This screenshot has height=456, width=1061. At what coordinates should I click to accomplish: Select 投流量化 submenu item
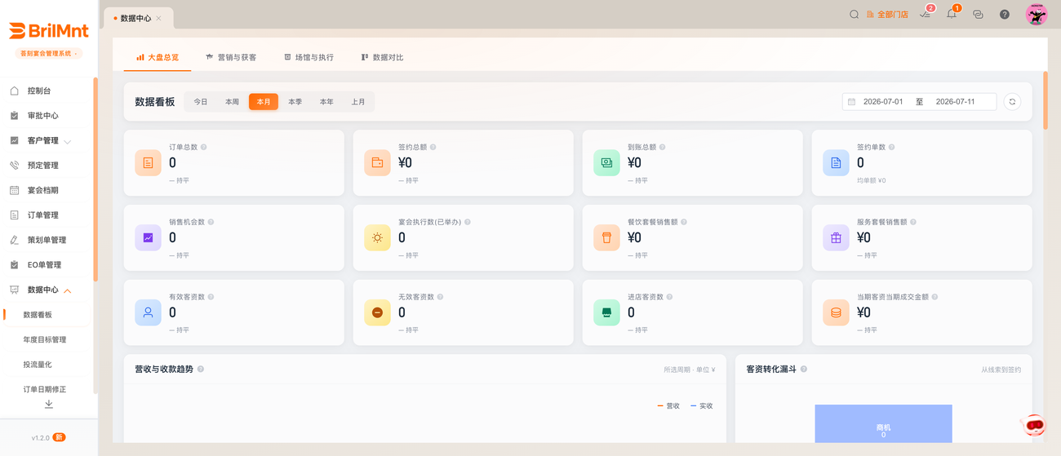(x=47, y=365)
